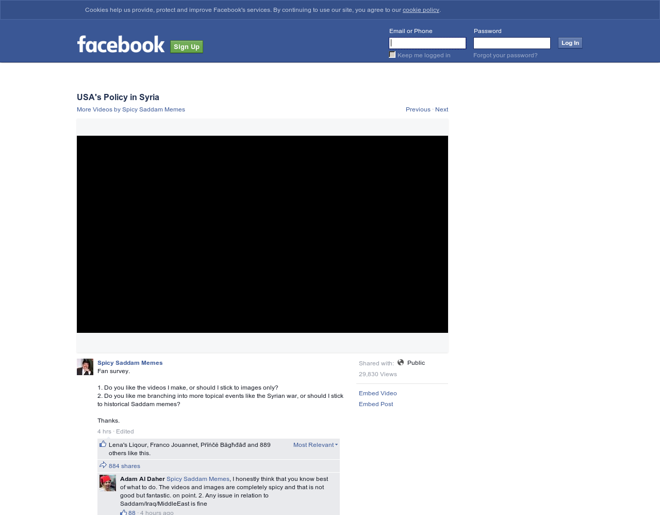This screenshot has height=515, width=660.
Task: Click the thumbs-up like icon beside Lena's Liqour
Action: pos(103,444)
